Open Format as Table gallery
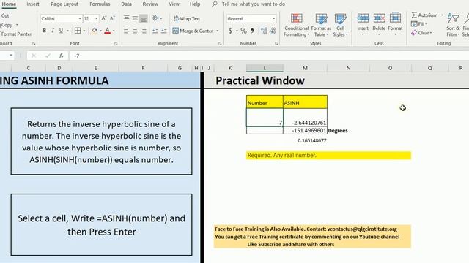The height and width of the screenshot is (263, 469). pyautogui.click(x=321, y=25)
